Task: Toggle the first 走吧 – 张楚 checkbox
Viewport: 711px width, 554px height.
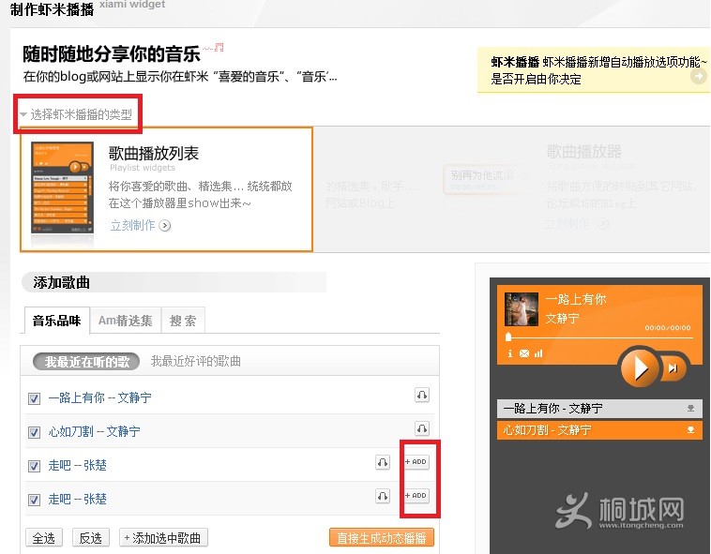Action: (35, 466)
